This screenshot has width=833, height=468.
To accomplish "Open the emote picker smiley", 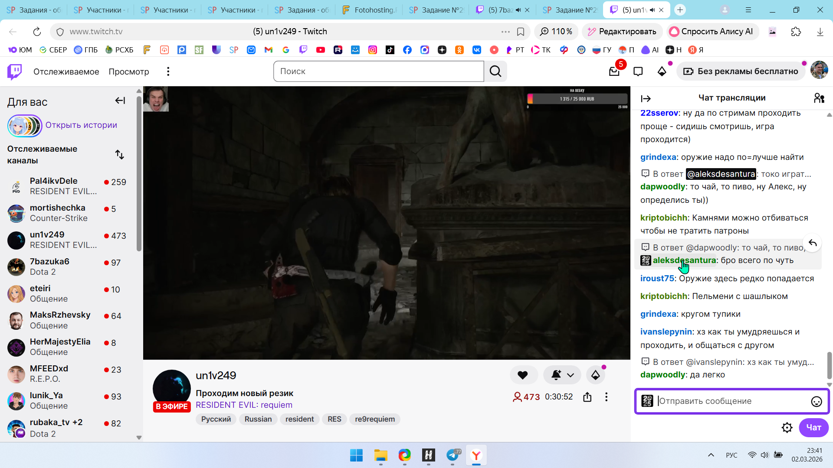I will pos(816,402).
